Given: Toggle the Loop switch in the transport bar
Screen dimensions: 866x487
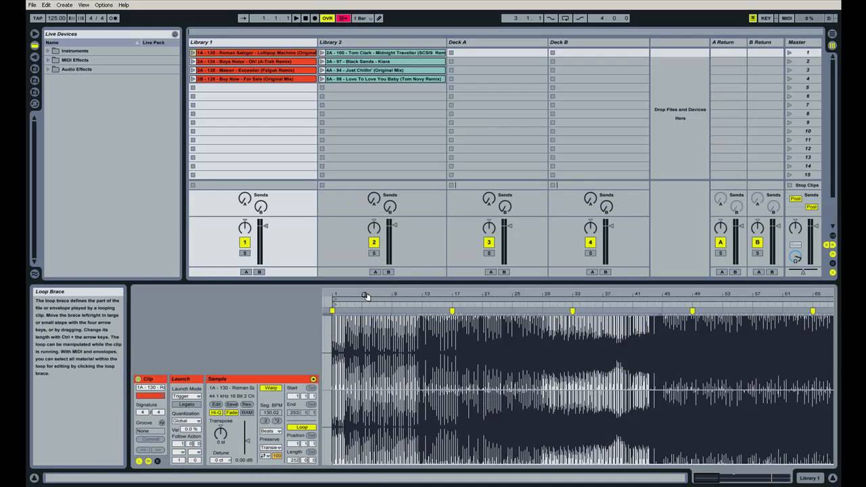Looking at the screenshot, I should (566, 18).
